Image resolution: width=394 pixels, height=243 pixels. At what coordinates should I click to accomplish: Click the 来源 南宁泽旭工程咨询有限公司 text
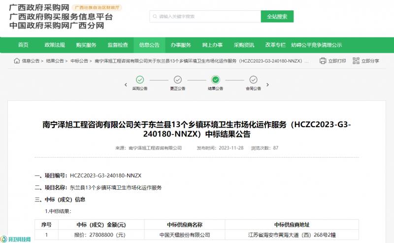[x=149, y=148]
